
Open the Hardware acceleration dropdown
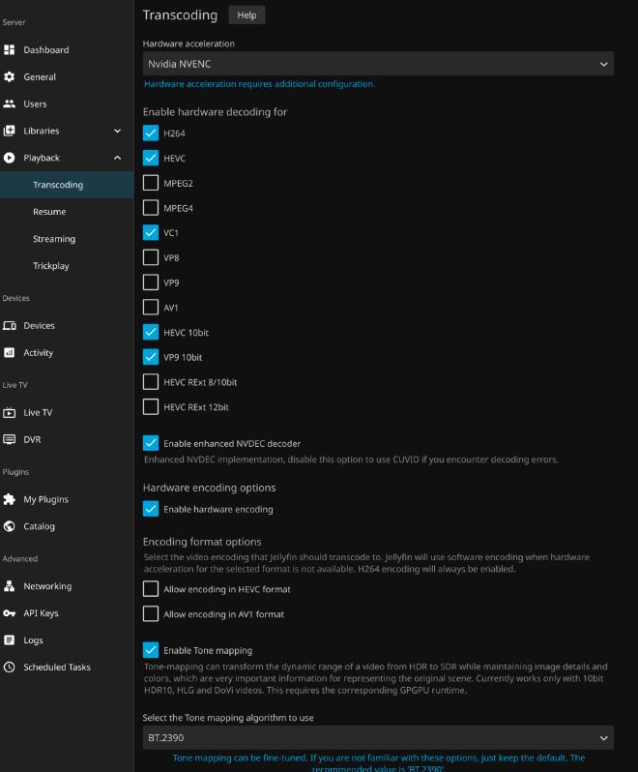click(378, 64)
